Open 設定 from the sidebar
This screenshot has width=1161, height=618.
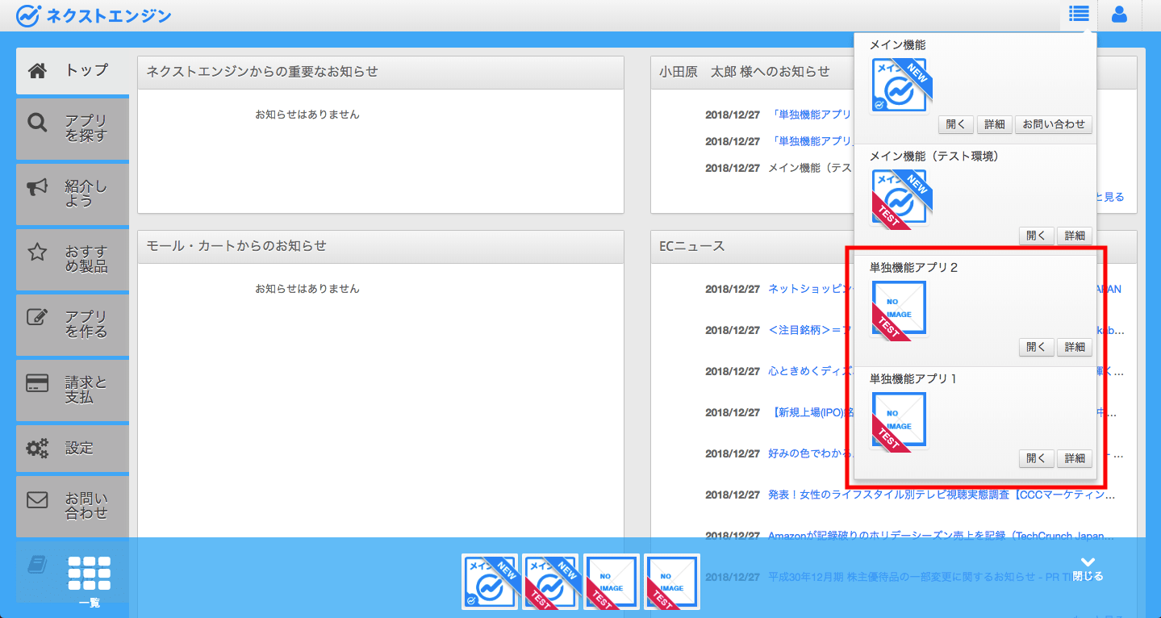[73, 448]
